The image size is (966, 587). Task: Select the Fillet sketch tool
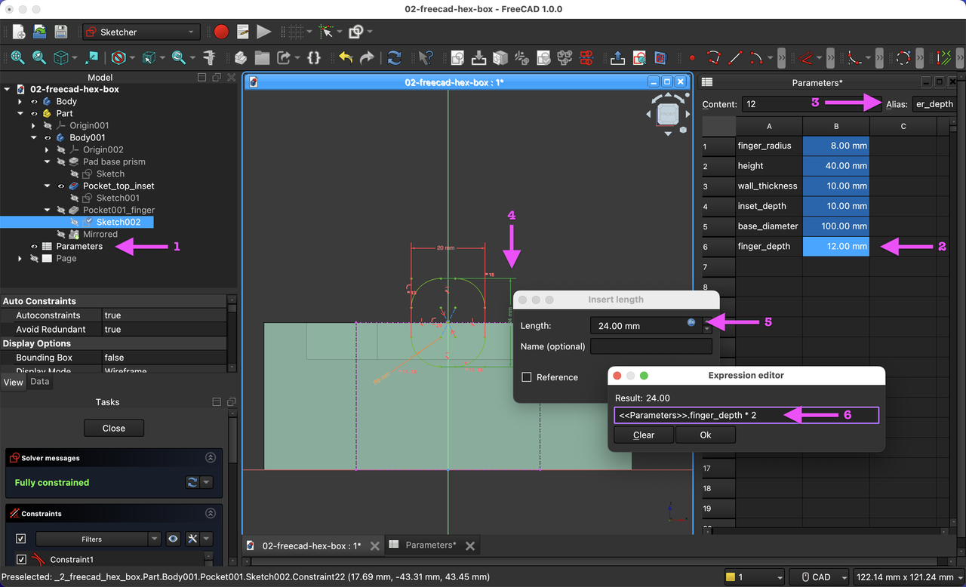pos(854,57)
